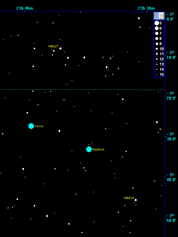This screenshot has height=237, width=178.
Task: Click the Venus planet disc
Action: tap(31, 126)
